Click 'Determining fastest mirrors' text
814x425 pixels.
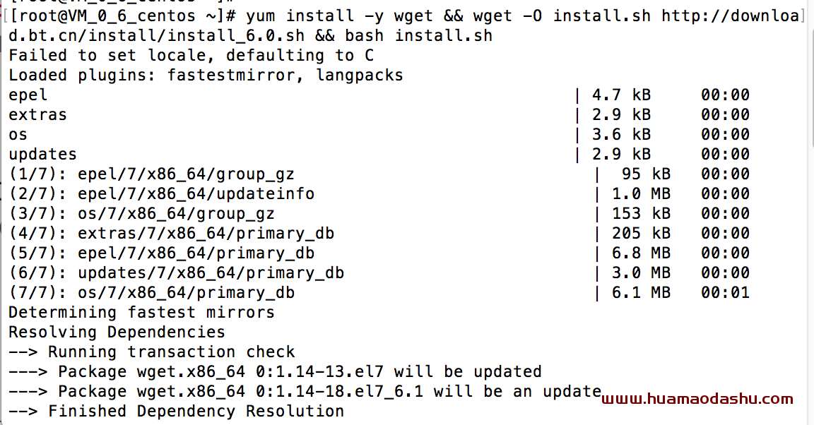141,312
